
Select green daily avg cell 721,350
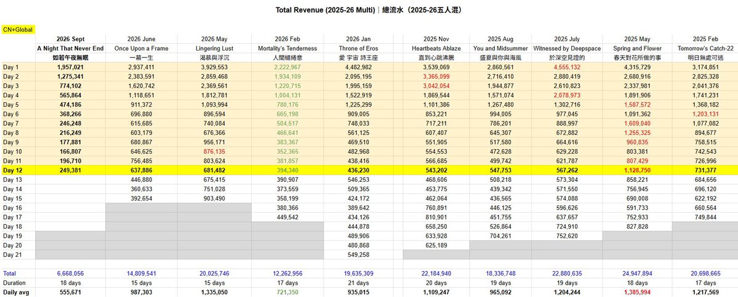(287, 292)
